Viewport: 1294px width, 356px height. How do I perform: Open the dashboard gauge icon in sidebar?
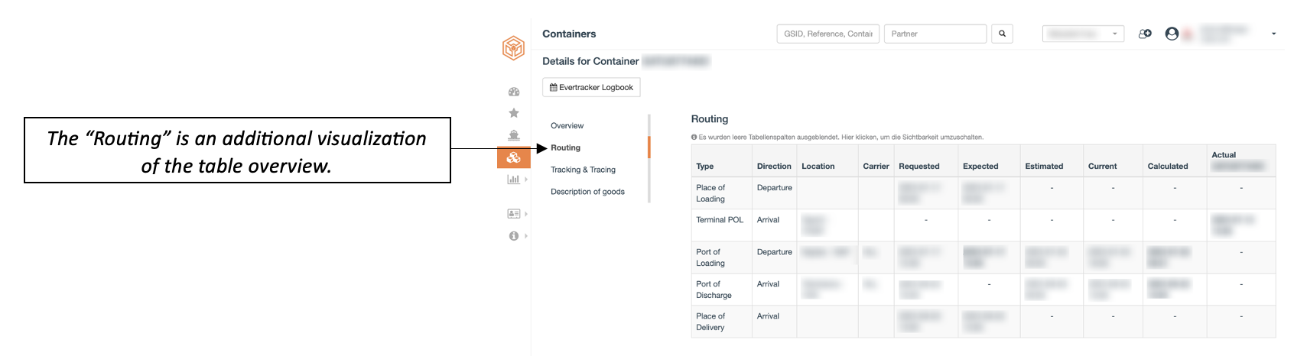pos(514,92)
